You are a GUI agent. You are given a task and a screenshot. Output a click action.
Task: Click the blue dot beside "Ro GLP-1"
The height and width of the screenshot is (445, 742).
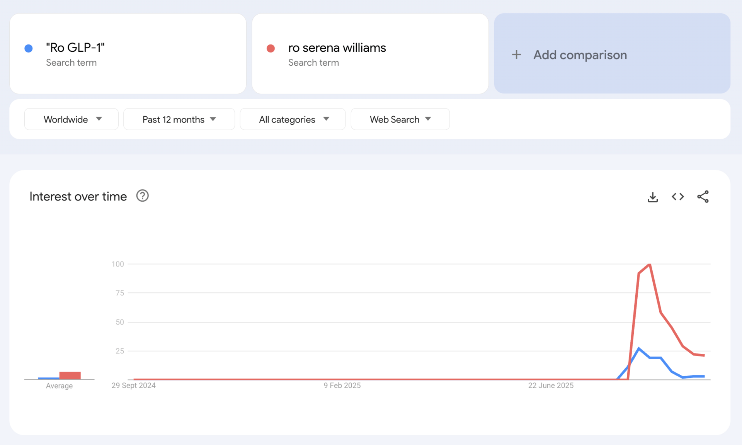tap(29, 48)
